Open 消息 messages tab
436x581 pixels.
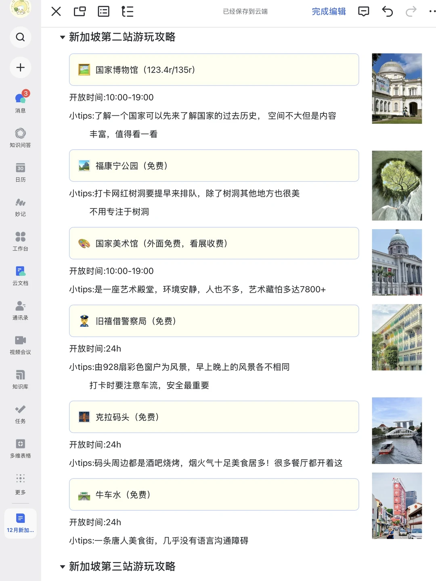point(20,102)
